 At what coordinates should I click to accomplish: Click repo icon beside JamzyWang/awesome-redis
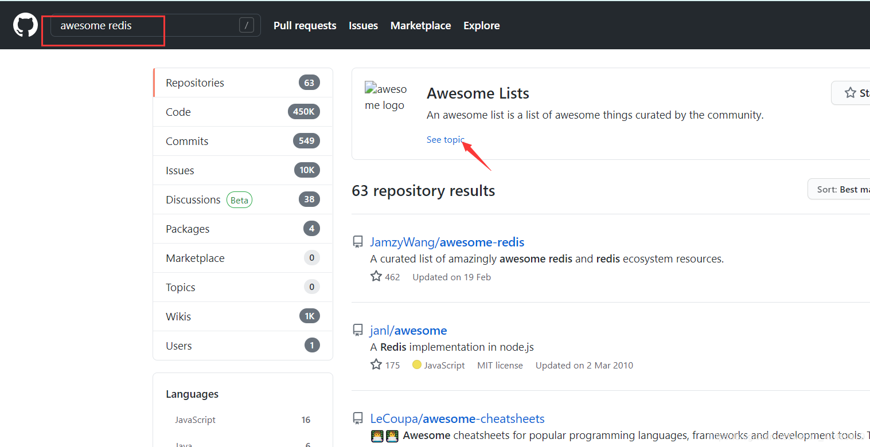(358, 242)
